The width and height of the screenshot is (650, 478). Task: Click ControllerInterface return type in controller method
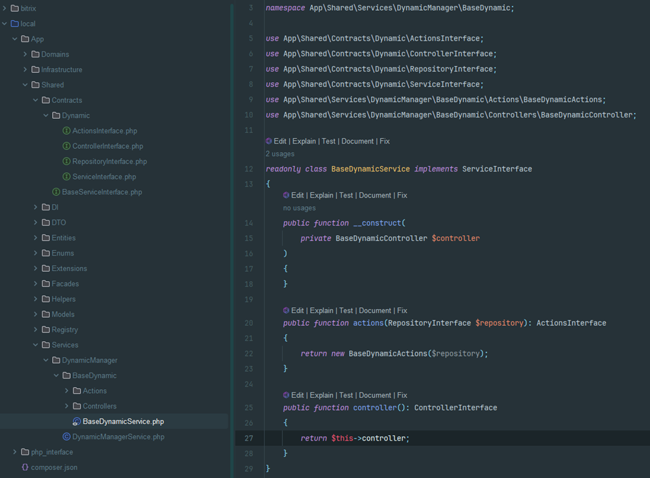point(456,408)
